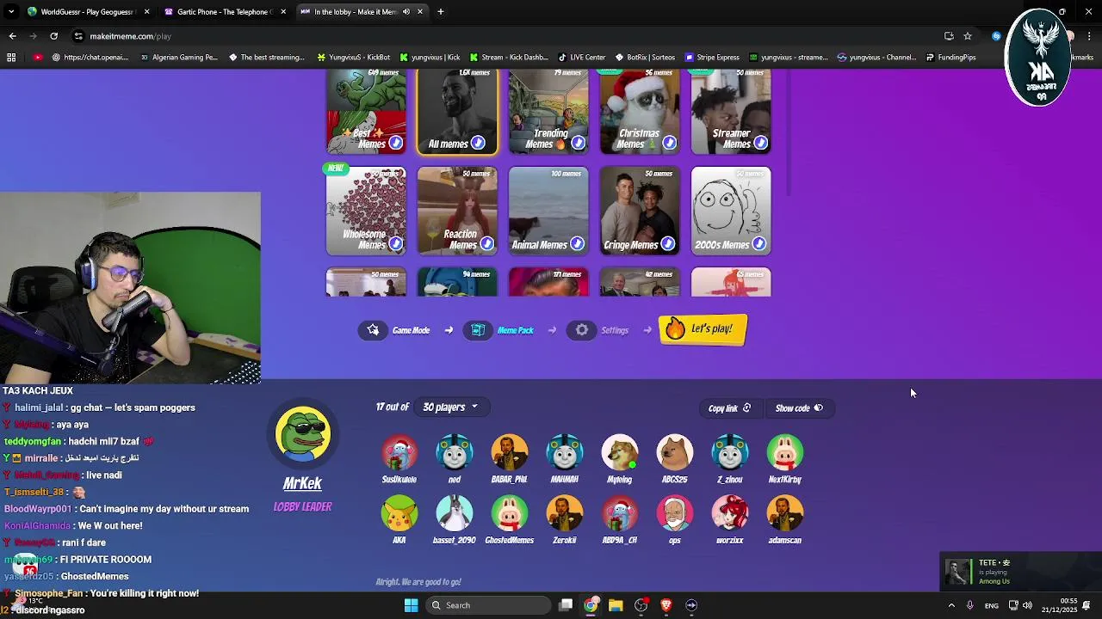The width and height of the screenshot is (1102, 619).
Task: Click player worzixx's avatar
Action: point(730,514)
